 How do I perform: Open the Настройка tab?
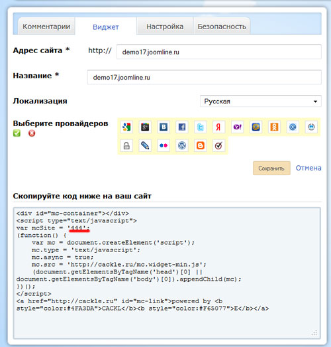(165, 27)
